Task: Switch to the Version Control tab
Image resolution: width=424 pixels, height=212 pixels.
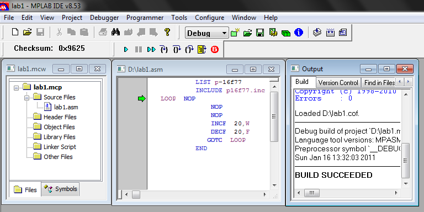Action: tap(338, 82)
